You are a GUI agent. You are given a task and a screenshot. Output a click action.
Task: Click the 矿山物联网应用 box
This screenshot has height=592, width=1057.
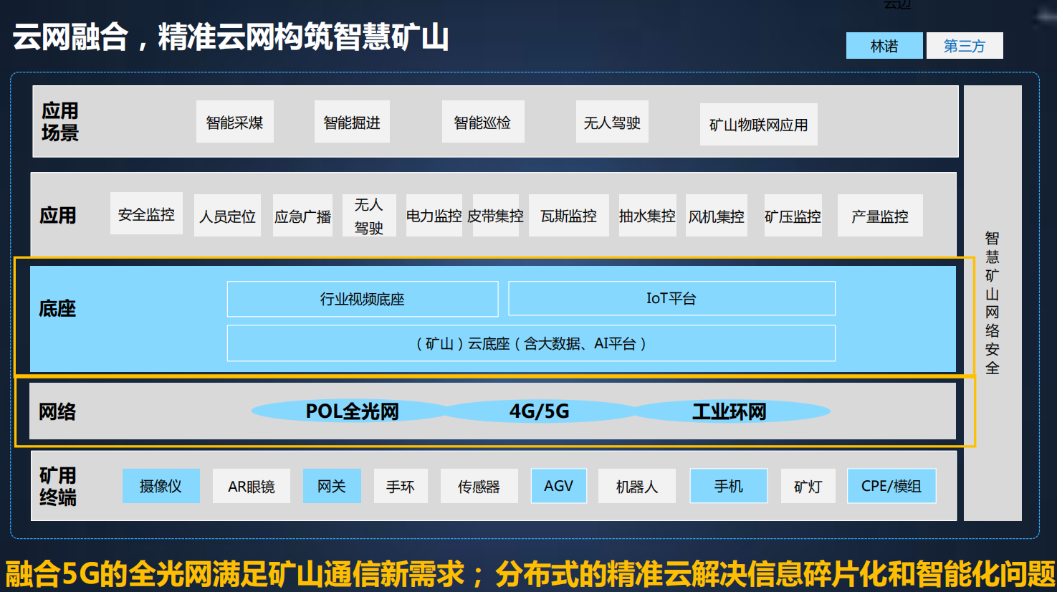click(x=758, y=125)
